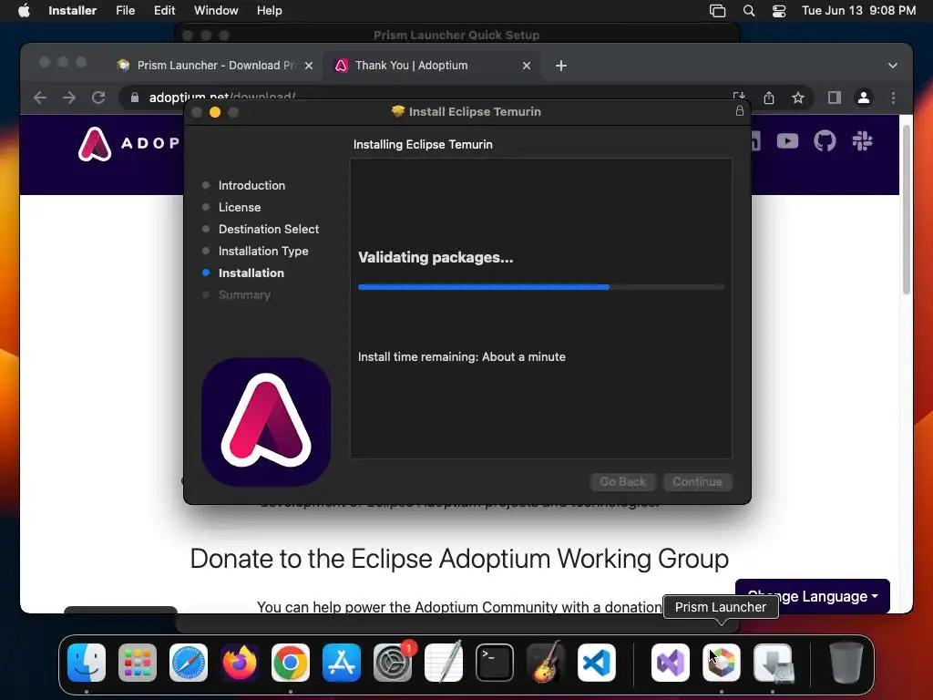
Task: Click the Adoptium logo on webpage
Action: click(95, 143)
